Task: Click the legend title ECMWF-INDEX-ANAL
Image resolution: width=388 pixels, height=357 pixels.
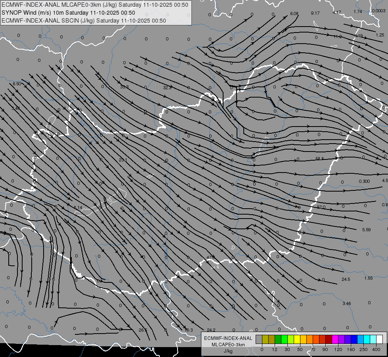Action: coord(228,338)
